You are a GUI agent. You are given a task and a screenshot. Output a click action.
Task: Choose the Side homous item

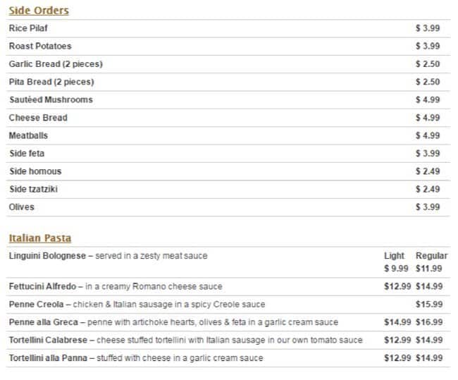[35, 171]
